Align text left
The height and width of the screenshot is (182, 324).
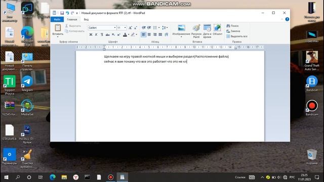[143, 34]
